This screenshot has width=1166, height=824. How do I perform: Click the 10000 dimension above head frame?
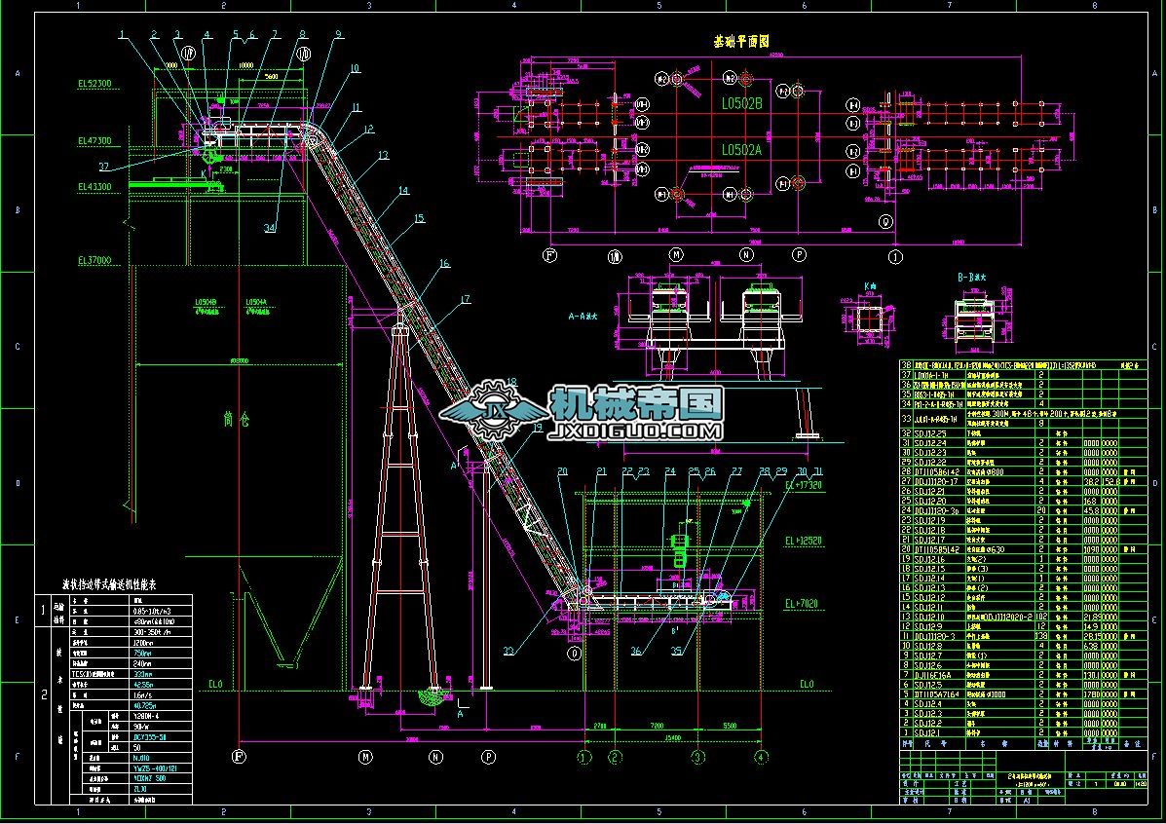click(x=245, y=65)
